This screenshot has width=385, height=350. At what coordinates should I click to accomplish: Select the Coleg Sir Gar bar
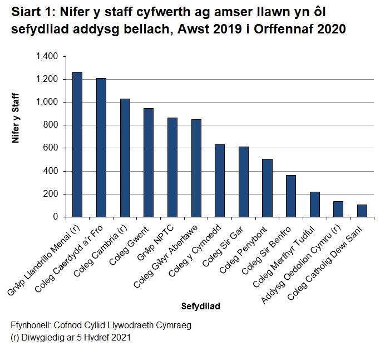coord(244,182)
